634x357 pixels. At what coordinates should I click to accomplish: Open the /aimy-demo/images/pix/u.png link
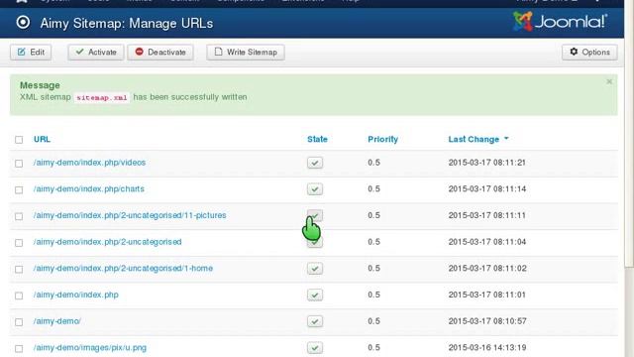[90, 348]
